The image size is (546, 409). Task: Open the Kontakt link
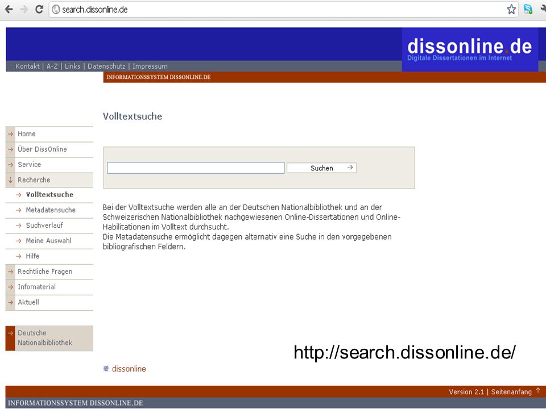[x=27, y=66]
